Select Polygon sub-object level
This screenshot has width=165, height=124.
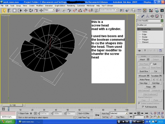point(145,39)
